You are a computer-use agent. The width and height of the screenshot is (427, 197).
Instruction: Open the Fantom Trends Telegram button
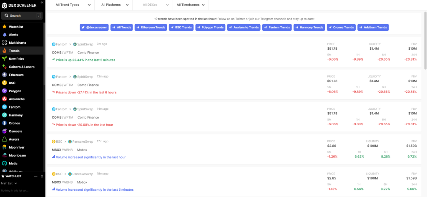[277, 27]
